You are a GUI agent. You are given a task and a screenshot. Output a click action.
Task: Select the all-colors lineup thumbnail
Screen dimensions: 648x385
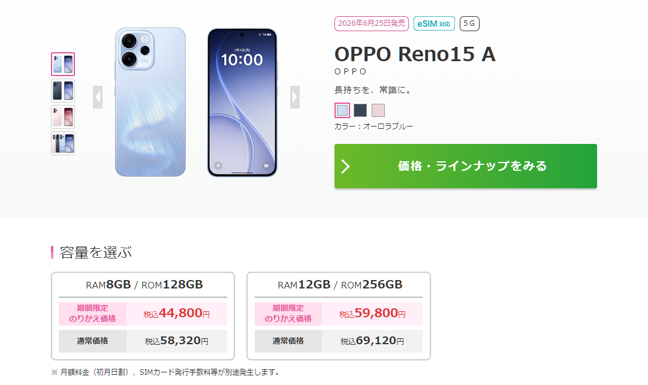63,143
